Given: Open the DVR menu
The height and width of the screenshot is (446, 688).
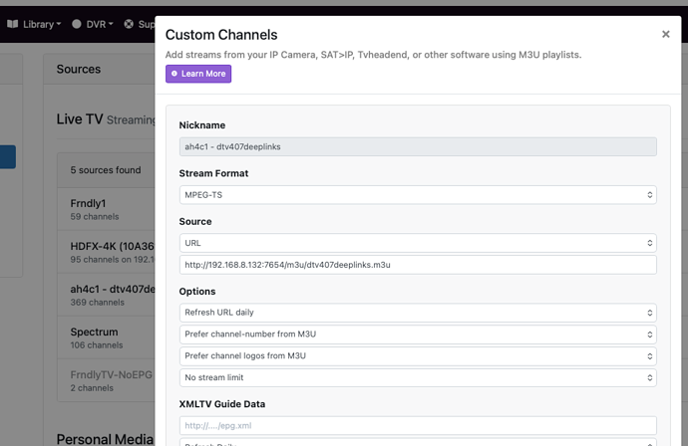Looking at the screenshot, I should (x=93, y=24).
